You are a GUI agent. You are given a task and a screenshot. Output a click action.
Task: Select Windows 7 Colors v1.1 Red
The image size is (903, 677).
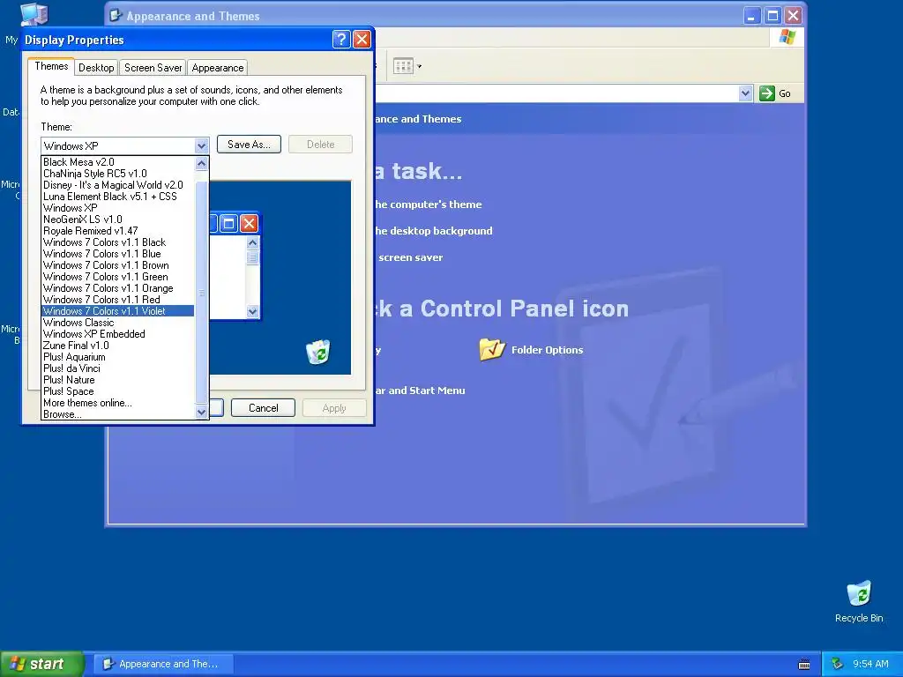(x=118, y=300)
